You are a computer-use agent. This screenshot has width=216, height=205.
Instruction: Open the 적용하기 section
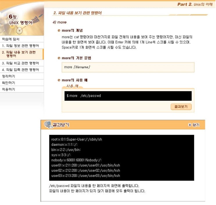pos(22,89)
